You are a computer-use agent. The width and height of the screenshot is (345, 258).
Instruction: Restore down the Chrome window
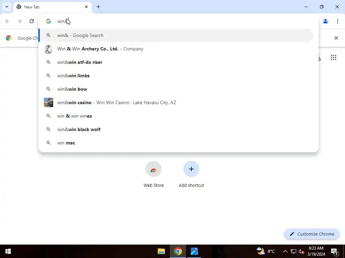click(322, 7)
